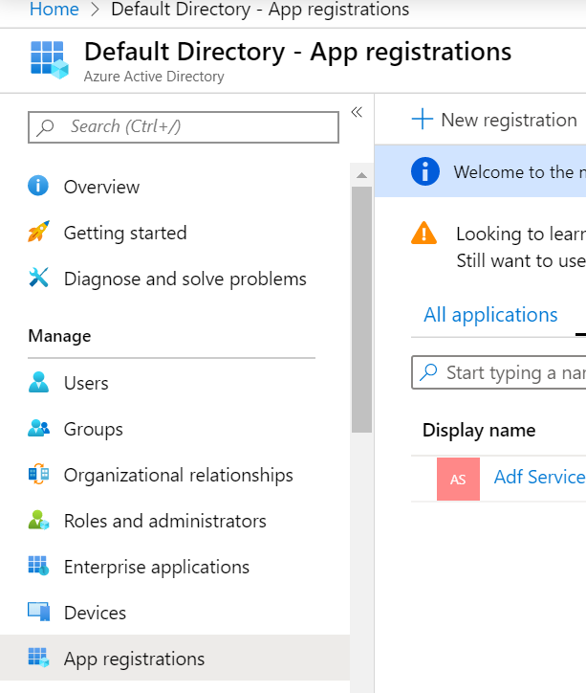This screenshot has height=693, width=586.
Task: Click the Roles and administrators icon
Action: pos(38,520)
